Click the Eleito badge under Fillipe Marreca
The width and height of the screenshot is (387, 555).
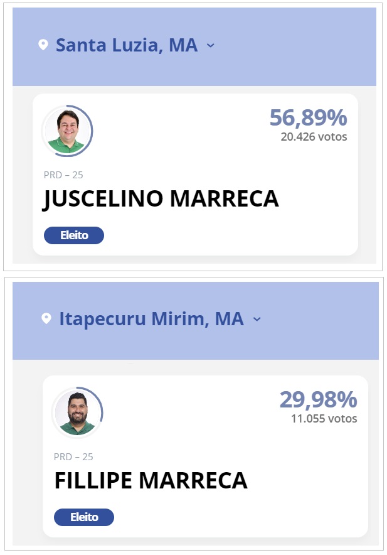click(x=83, y=517)
